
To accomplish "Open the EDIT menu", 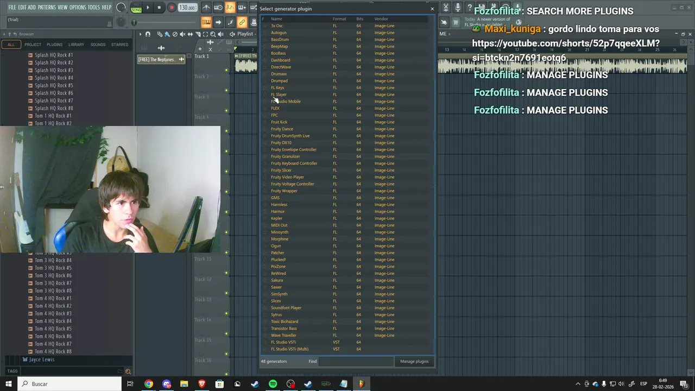I will tap(22, 7).
